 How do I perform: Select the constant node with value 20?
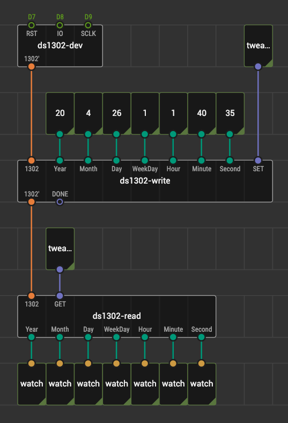60,113
